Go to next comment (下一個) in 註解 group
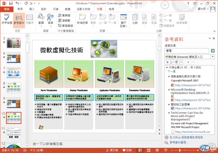Viewport: 218px width, 153px height. click(x=112, y=19)
